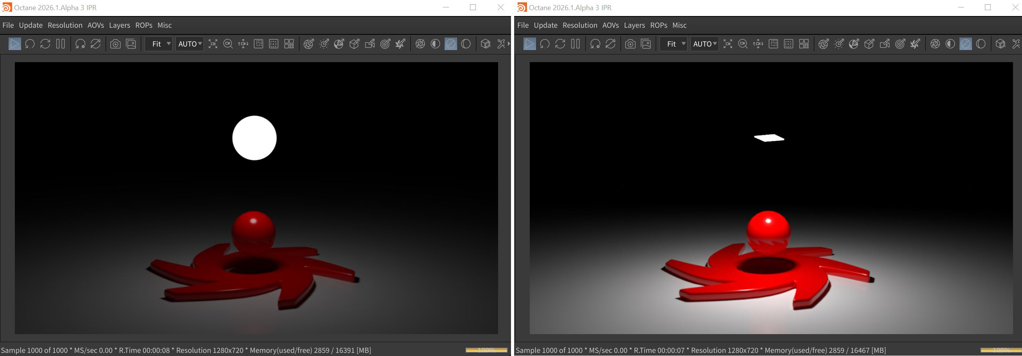Click the save render image icon in right window

pos(646,44)
